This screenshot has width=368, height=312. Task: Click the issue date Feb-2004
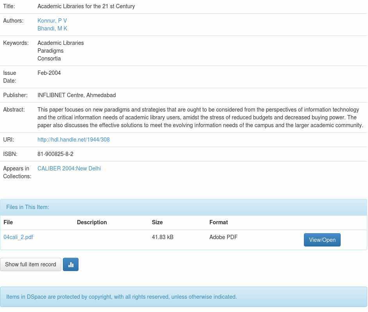pos(49,73)
